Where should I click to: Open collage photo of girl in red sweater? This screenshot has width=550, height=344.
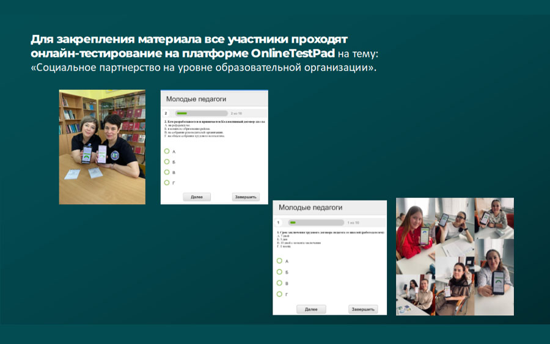tap(416, 236)
